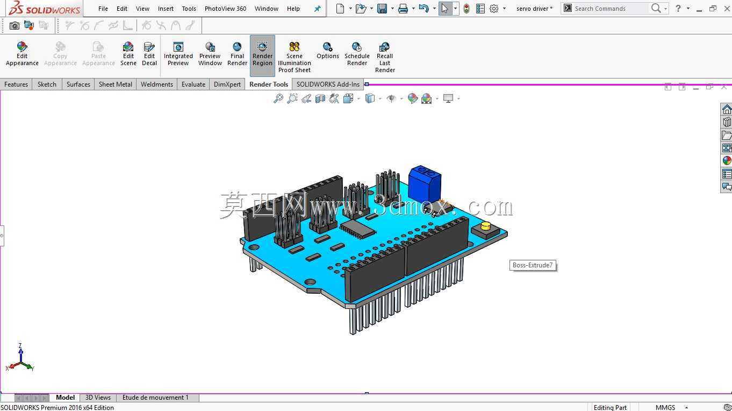The width and height of the screenshot is (732, 411).
Task: Click the Apply Scene icon in view toolbar
Action: tap(427, 98)
